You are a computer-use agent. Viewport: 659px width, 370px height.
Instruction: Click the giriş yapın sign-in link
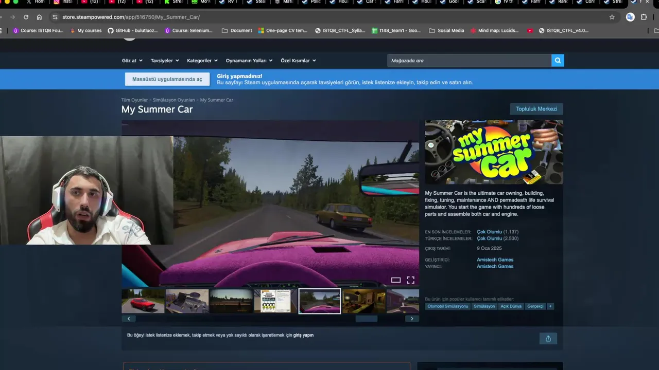pyautogui.click(x=303, y=335)
